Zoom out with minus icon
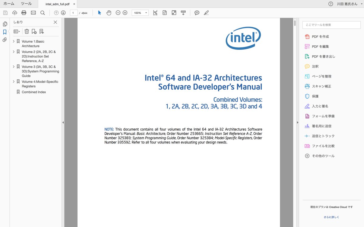Image resolution: width=364 pixels, height=227 pixels. click(x=118, y=13)
